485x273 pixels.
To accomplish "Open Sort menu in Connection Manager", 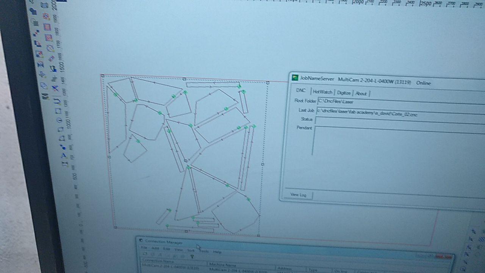I will click(191, 250).
